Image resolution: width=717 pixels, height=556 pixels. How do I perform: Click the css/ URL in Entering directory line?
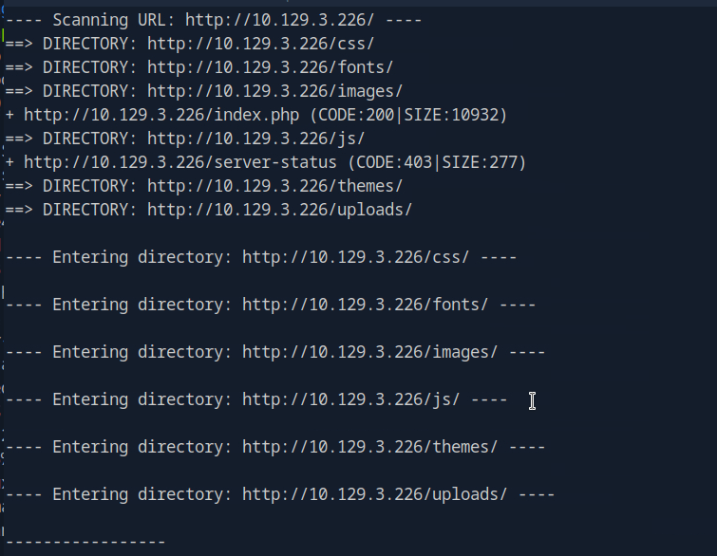point(356,257)
